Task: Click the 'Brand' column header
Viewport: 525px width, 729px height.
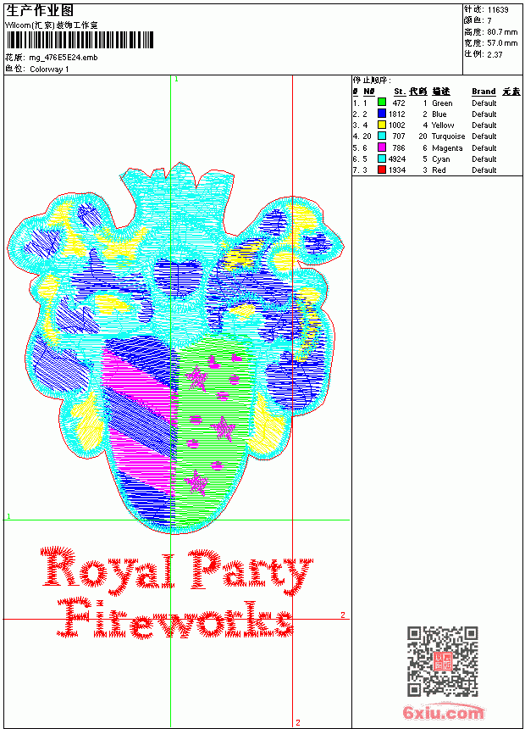Action: 484,92
